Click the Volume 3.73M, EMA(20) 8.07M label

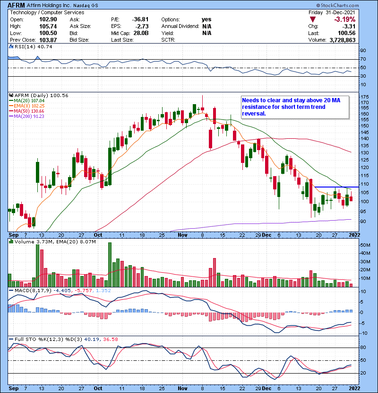tap(55, 242)
